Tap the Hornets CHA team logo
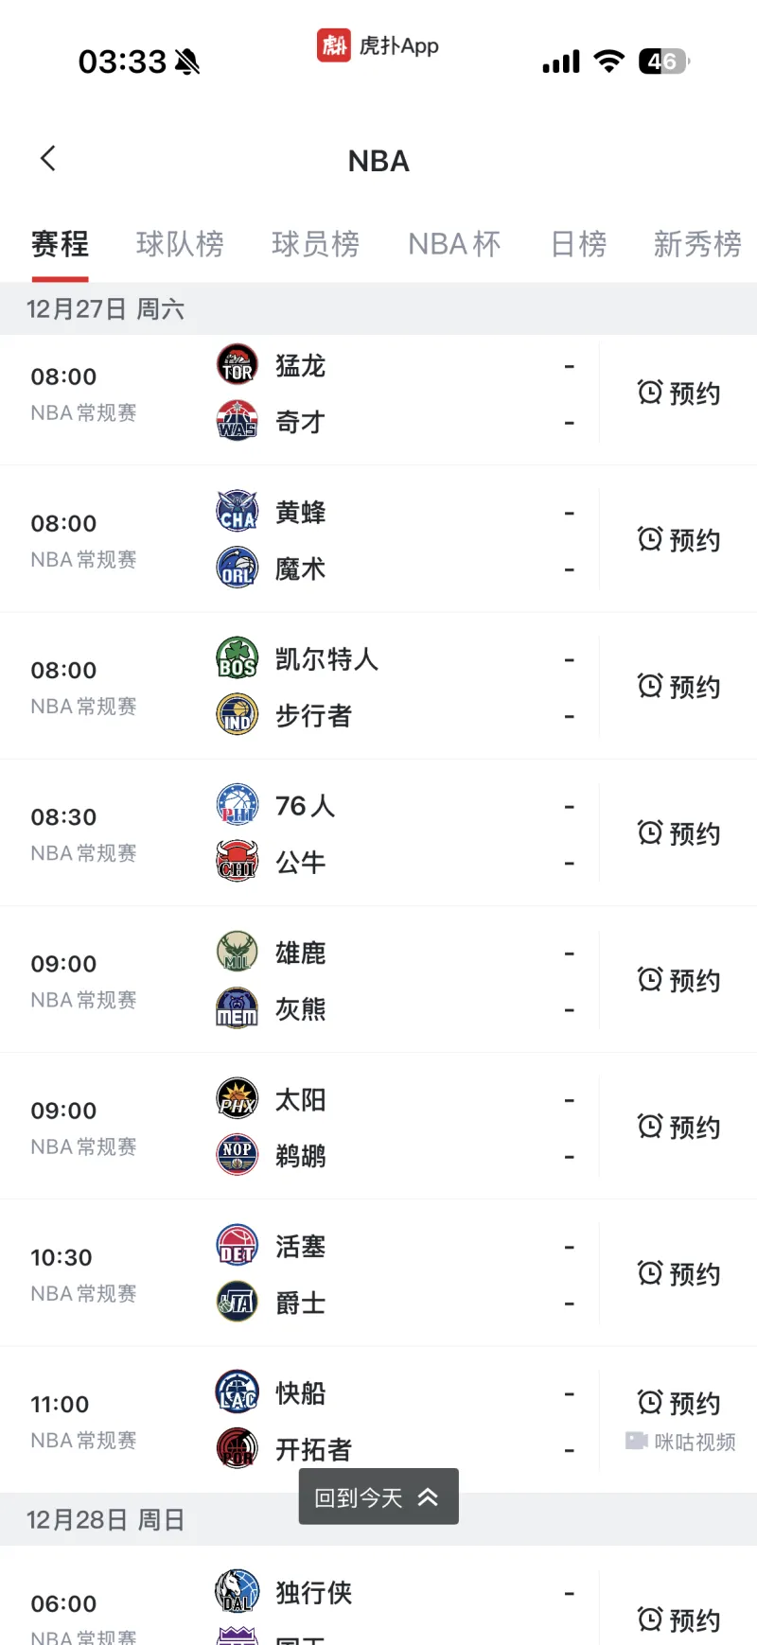The height and width of the screenshot is (1645, 757). 237,512
